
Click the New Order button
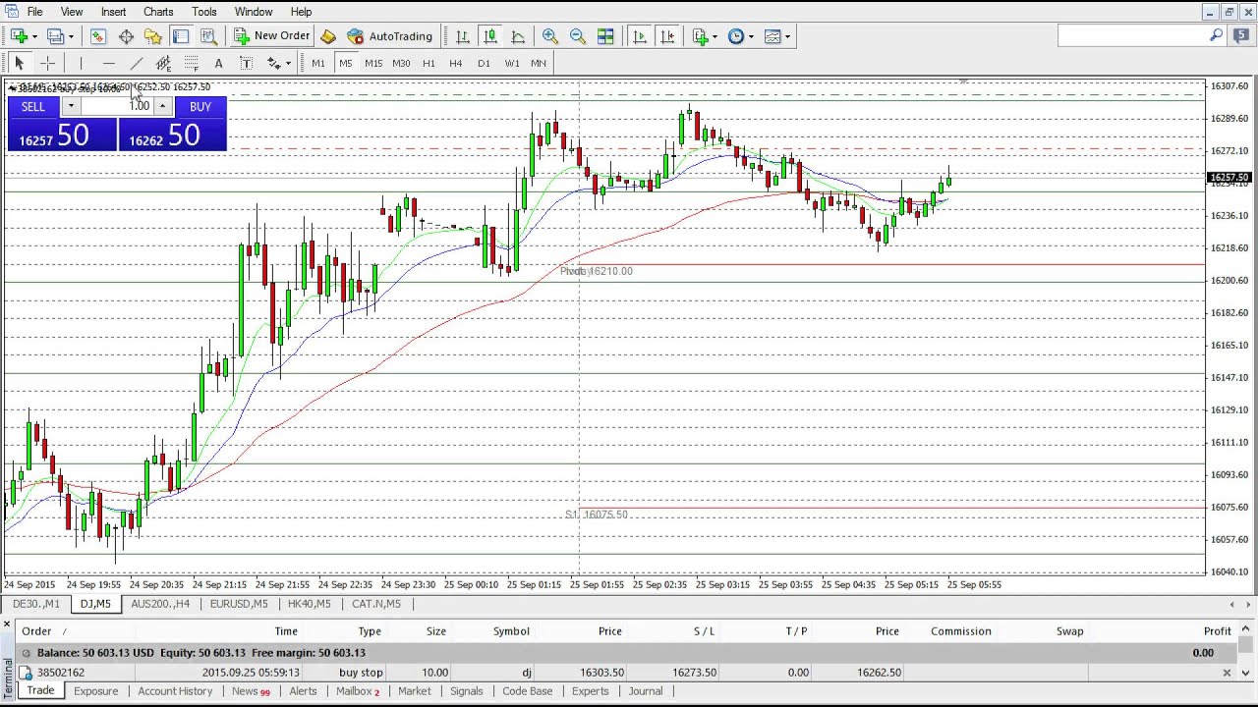[x=272, y=36]
